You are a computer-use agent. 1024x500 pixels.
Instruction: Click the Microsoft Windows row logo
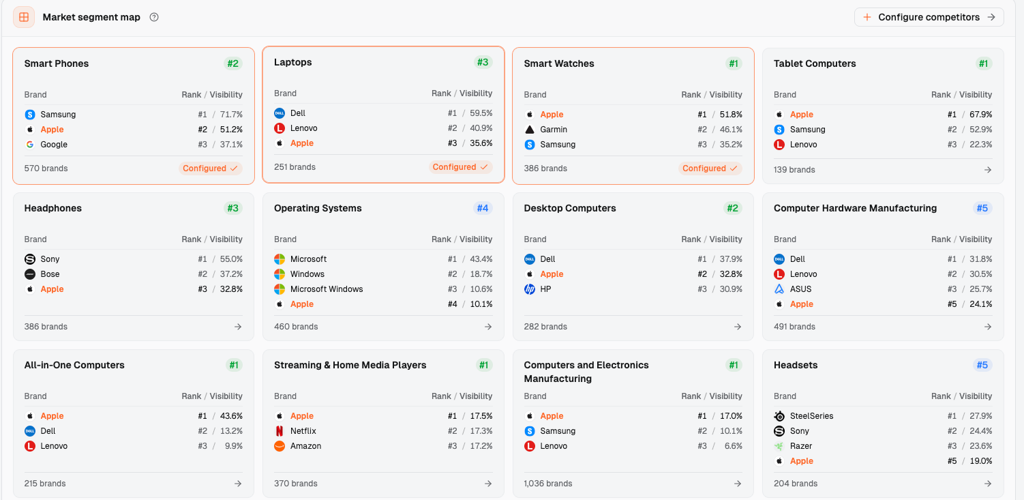[280, 289]
